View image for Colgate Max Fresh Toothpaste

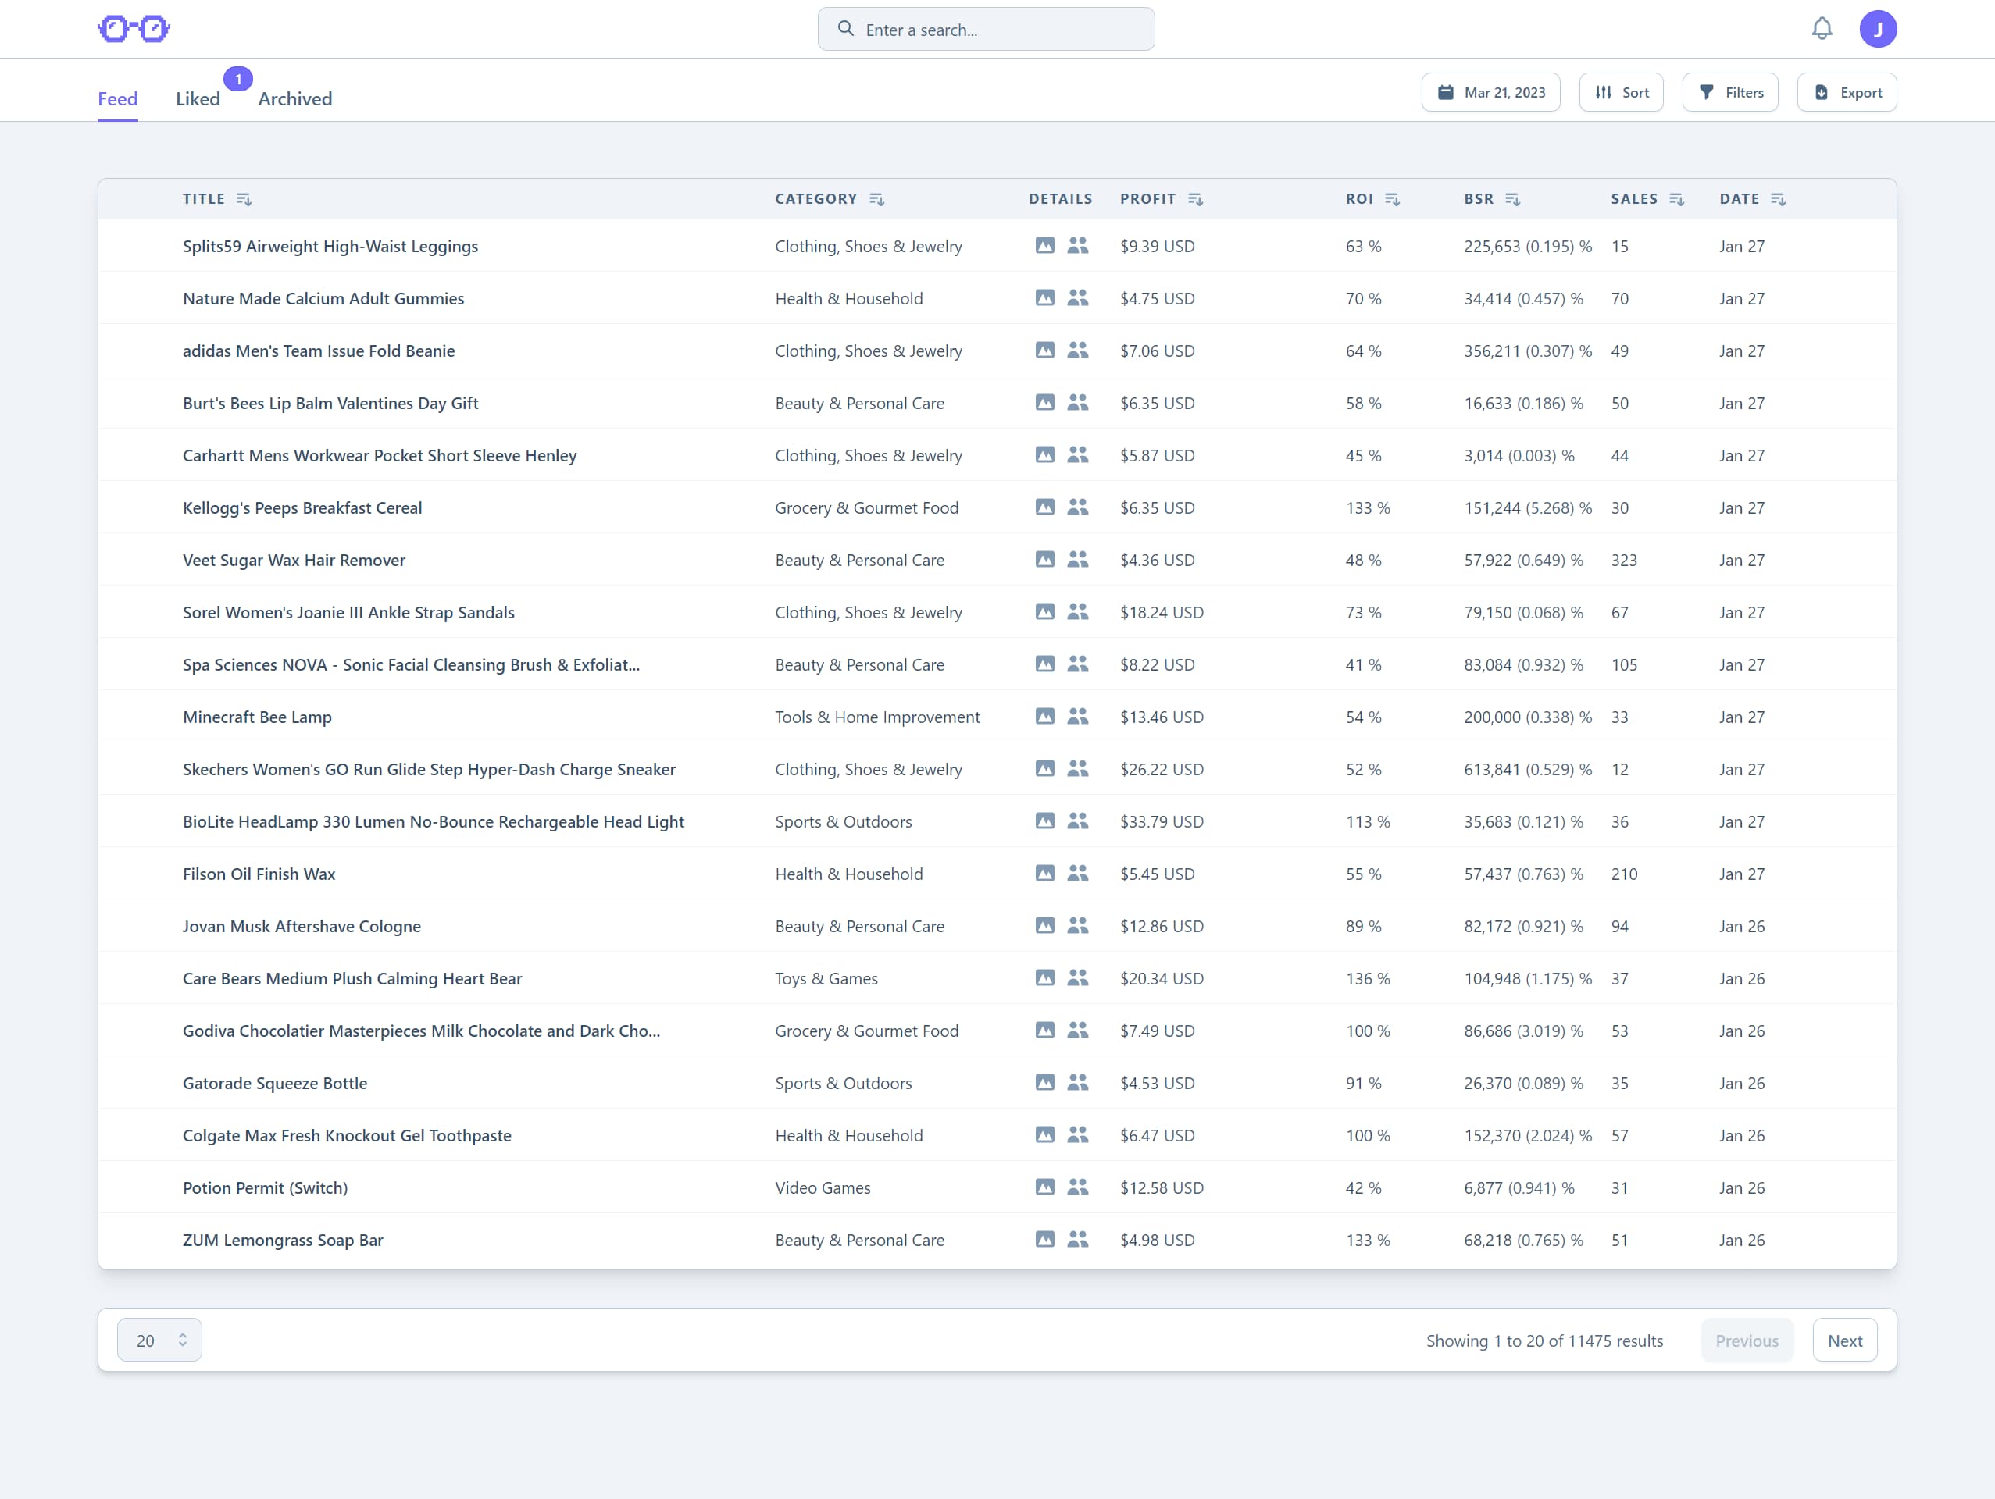[x=1044, y=1134]
